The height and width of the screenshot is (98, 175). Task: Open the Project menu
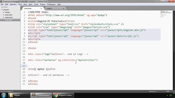pyautogui.click(x=43, y=4)
